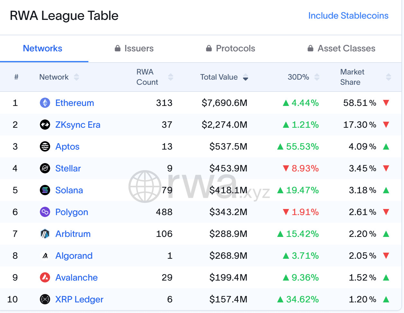Click the Stellar logo icon

(x=45, y=168)
